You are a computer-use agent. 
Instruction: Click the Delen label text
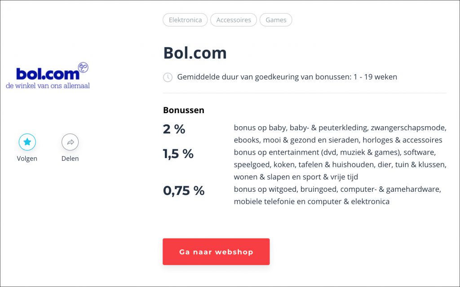(x=70, y=159)
